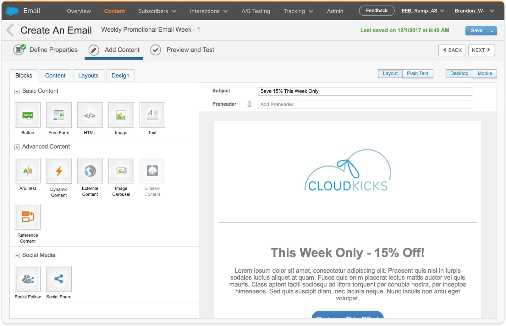
Task: Collapse the Social Media section
Action: (17, 255)
